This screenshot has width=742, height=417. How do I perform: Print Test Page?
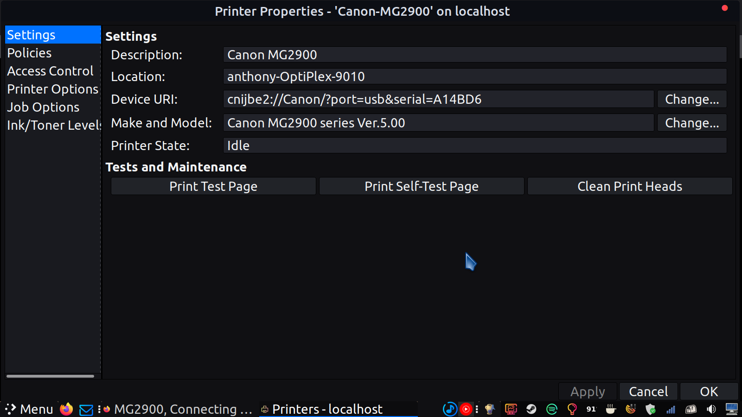(x=213, y=186)
